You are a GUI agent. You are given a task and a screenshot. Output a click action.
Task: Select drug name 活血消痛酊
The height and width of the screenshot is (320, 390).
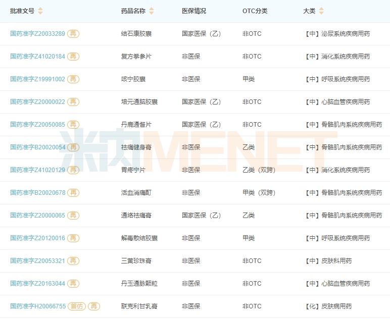click(x=136, y=192)
